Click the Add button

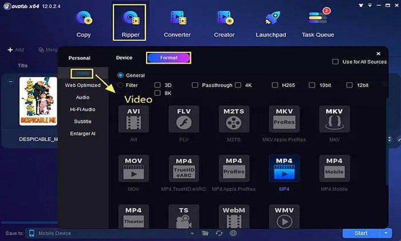point(16,49)
